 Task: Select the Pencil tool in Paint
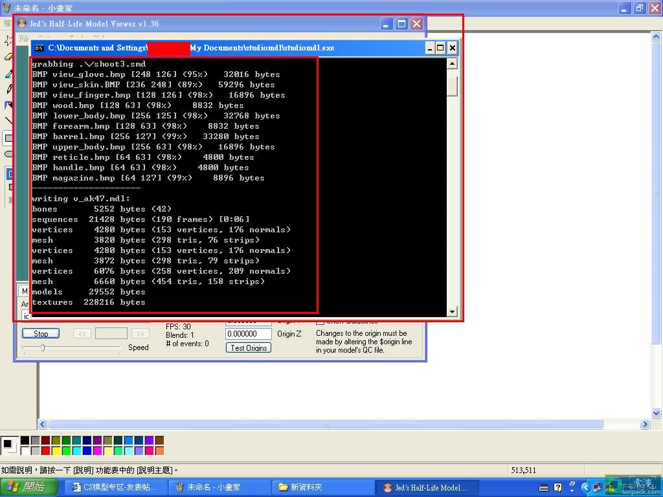(x=8, y=89)
